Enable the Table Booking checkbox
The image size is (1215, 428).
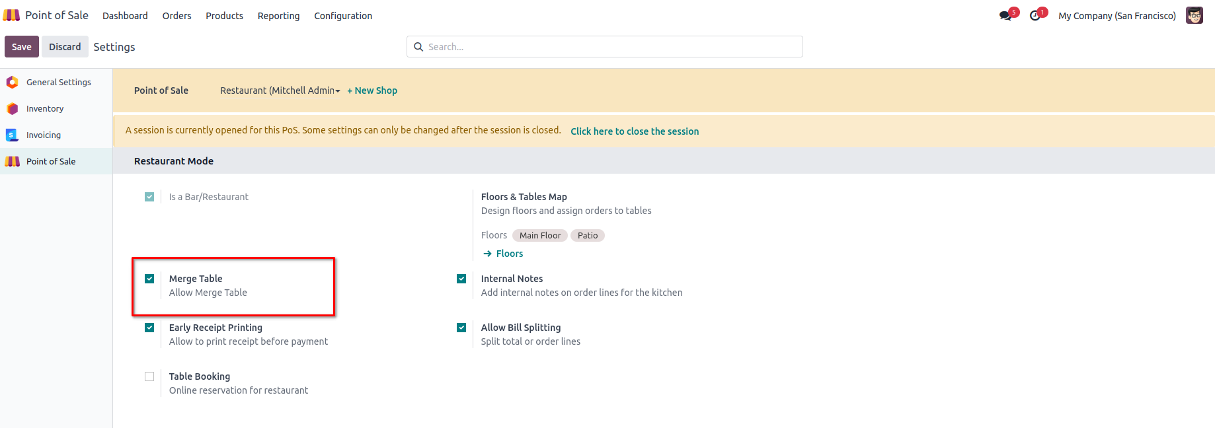[x=149, y=376]
